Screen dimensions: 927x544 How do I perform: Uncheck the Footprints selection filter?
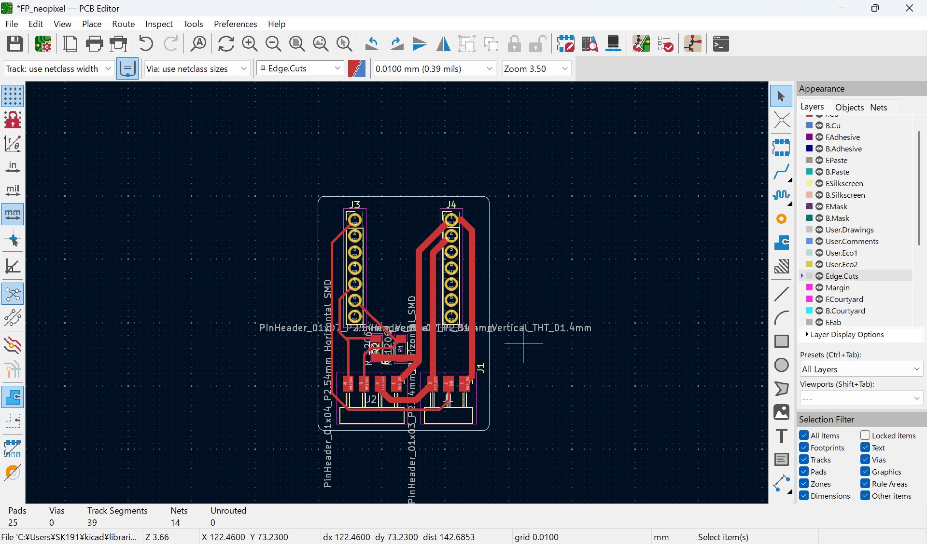coord(804,448)
